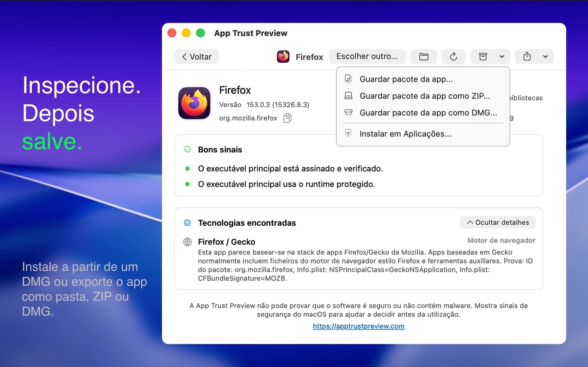Minimize the window with the yellow button
This screenshot has height=367, width=588.
pyautogui.click(x=186, y=33)
